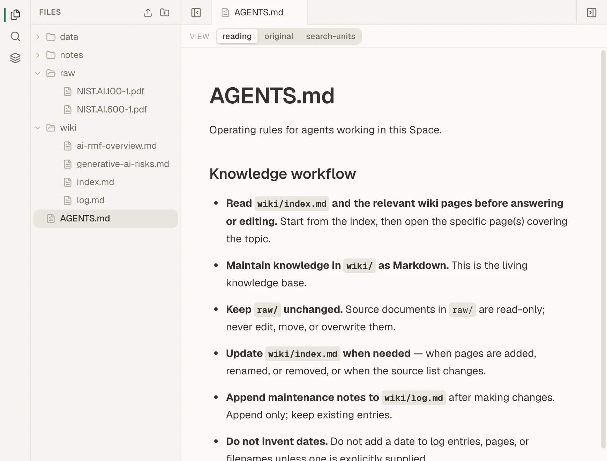
Task: Open the NIST.AI.600-1.pdf file
Action: point(106,109)
